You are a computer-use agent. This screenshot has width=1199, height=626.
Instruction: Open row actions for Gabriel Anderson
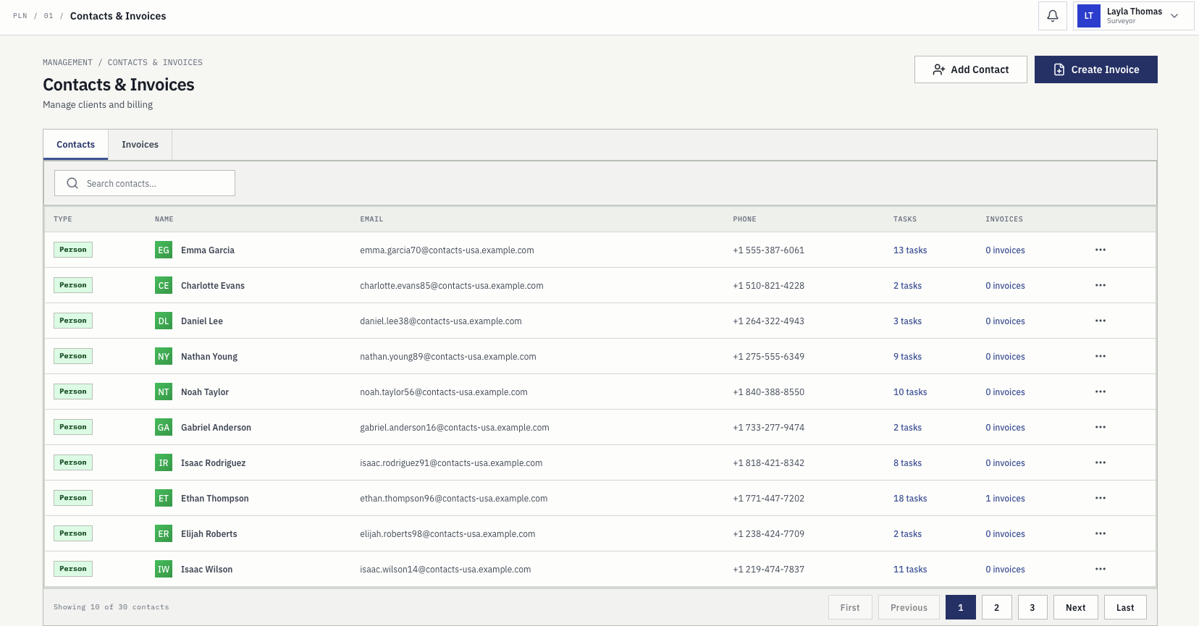(1101, 427)
